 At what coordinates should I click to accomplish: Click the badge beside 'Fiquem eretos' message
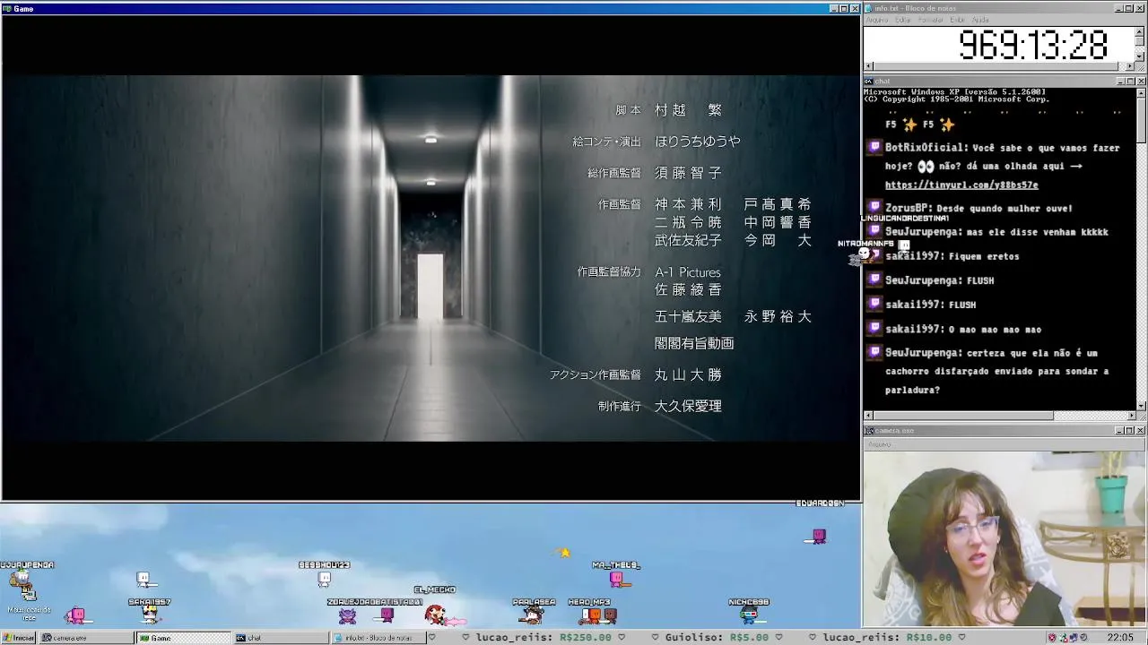pos(875,255)
